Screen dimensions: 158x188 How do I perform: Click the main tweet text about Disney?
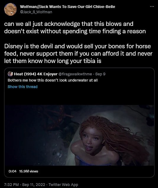(x=78, y=54)
